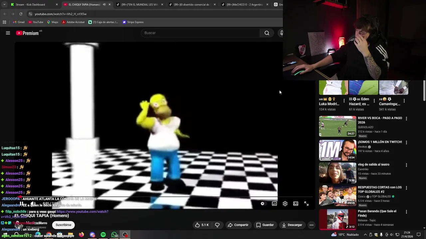This screenshot has width=426, height=239.
Task: Open Spotify from the taskbar
Action: tap(103, 235)
